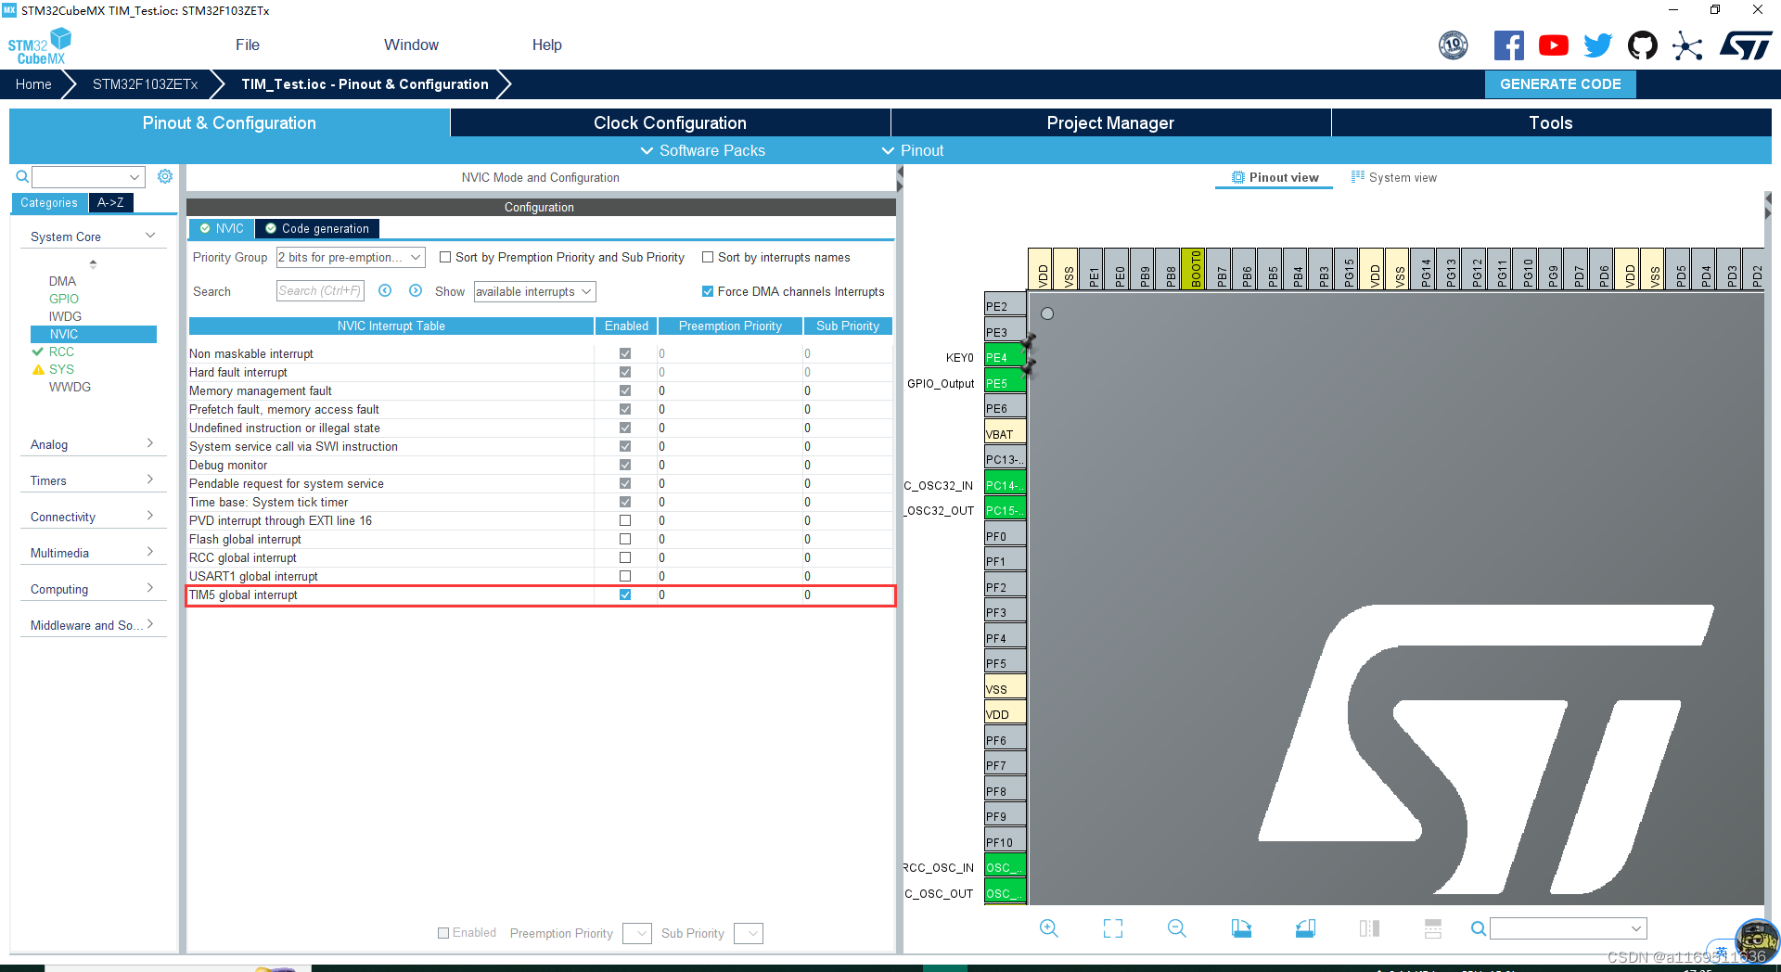Open the File menu
This screenshot has height=972, width=1781.
248,45
